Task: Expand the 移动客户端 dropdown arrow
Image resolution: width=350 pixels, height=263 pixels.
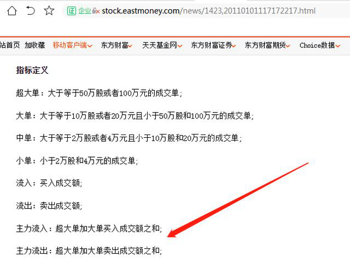Action: [90, 46]
